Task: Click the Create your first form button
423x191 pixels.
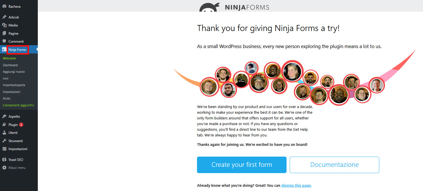Action: click(x=242, y=165)
